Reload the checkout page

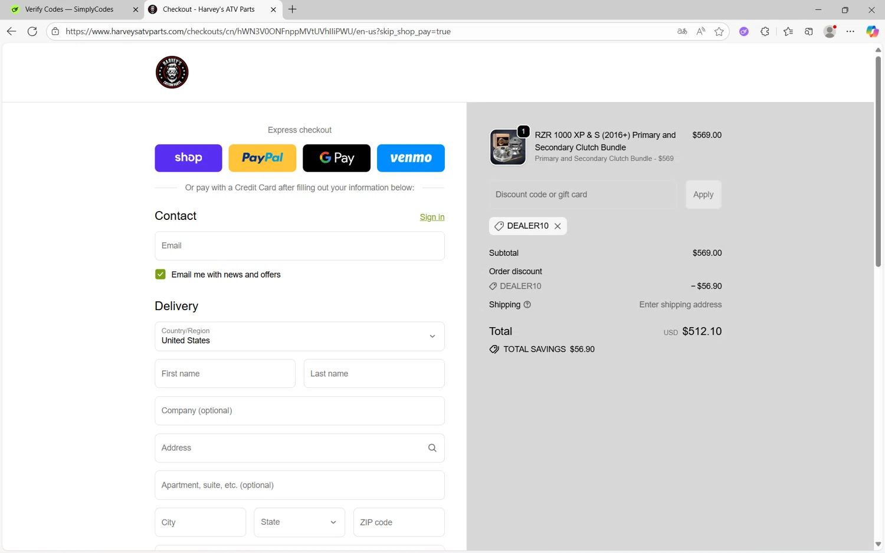pyautogui.click(x=32, y=31)
